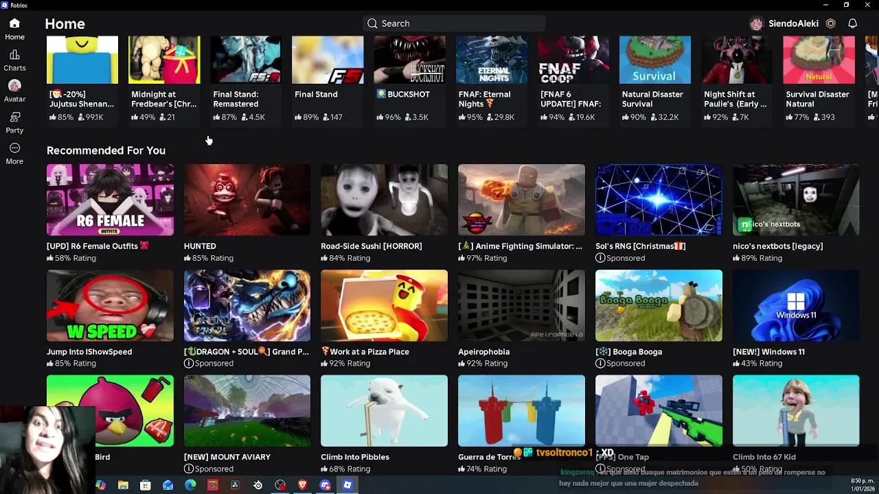Click sponsored info icon under Grand Piece

click(x=188, y=363)
